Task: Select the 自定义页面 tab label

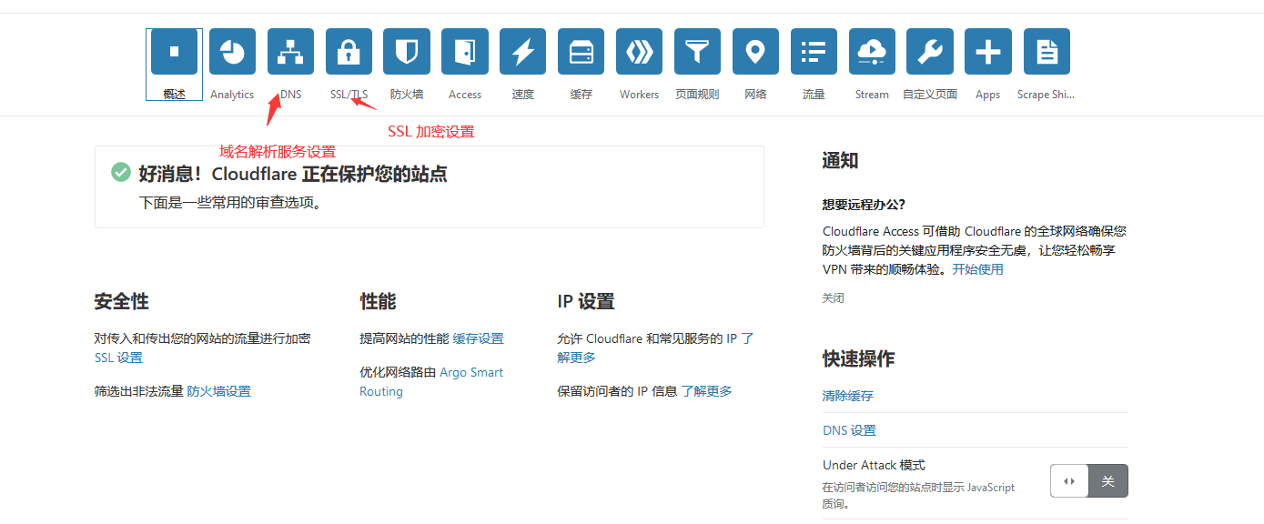Action: tap(930, 95)
